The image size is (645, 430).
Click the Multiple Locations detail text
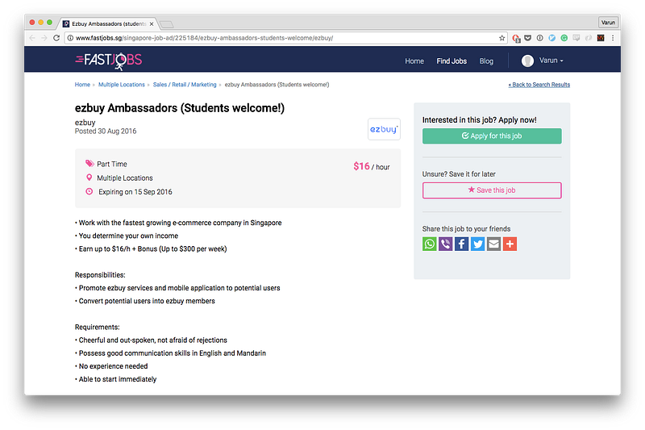pyautogui.click(x=125, y=177)
